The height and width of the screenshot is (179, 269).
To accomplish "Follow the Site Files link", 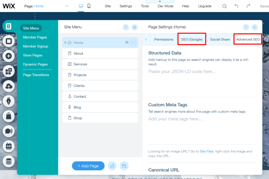I will click(x=206, y=151).
